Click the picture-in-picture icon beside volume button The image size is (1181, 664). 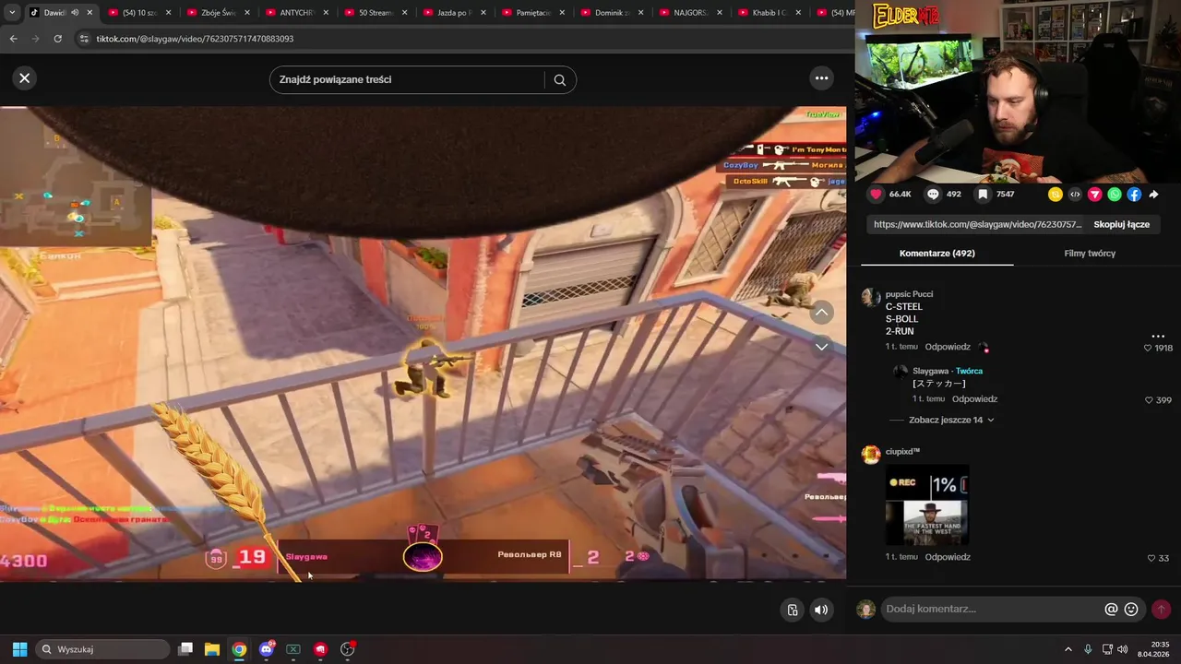[793, 610]
